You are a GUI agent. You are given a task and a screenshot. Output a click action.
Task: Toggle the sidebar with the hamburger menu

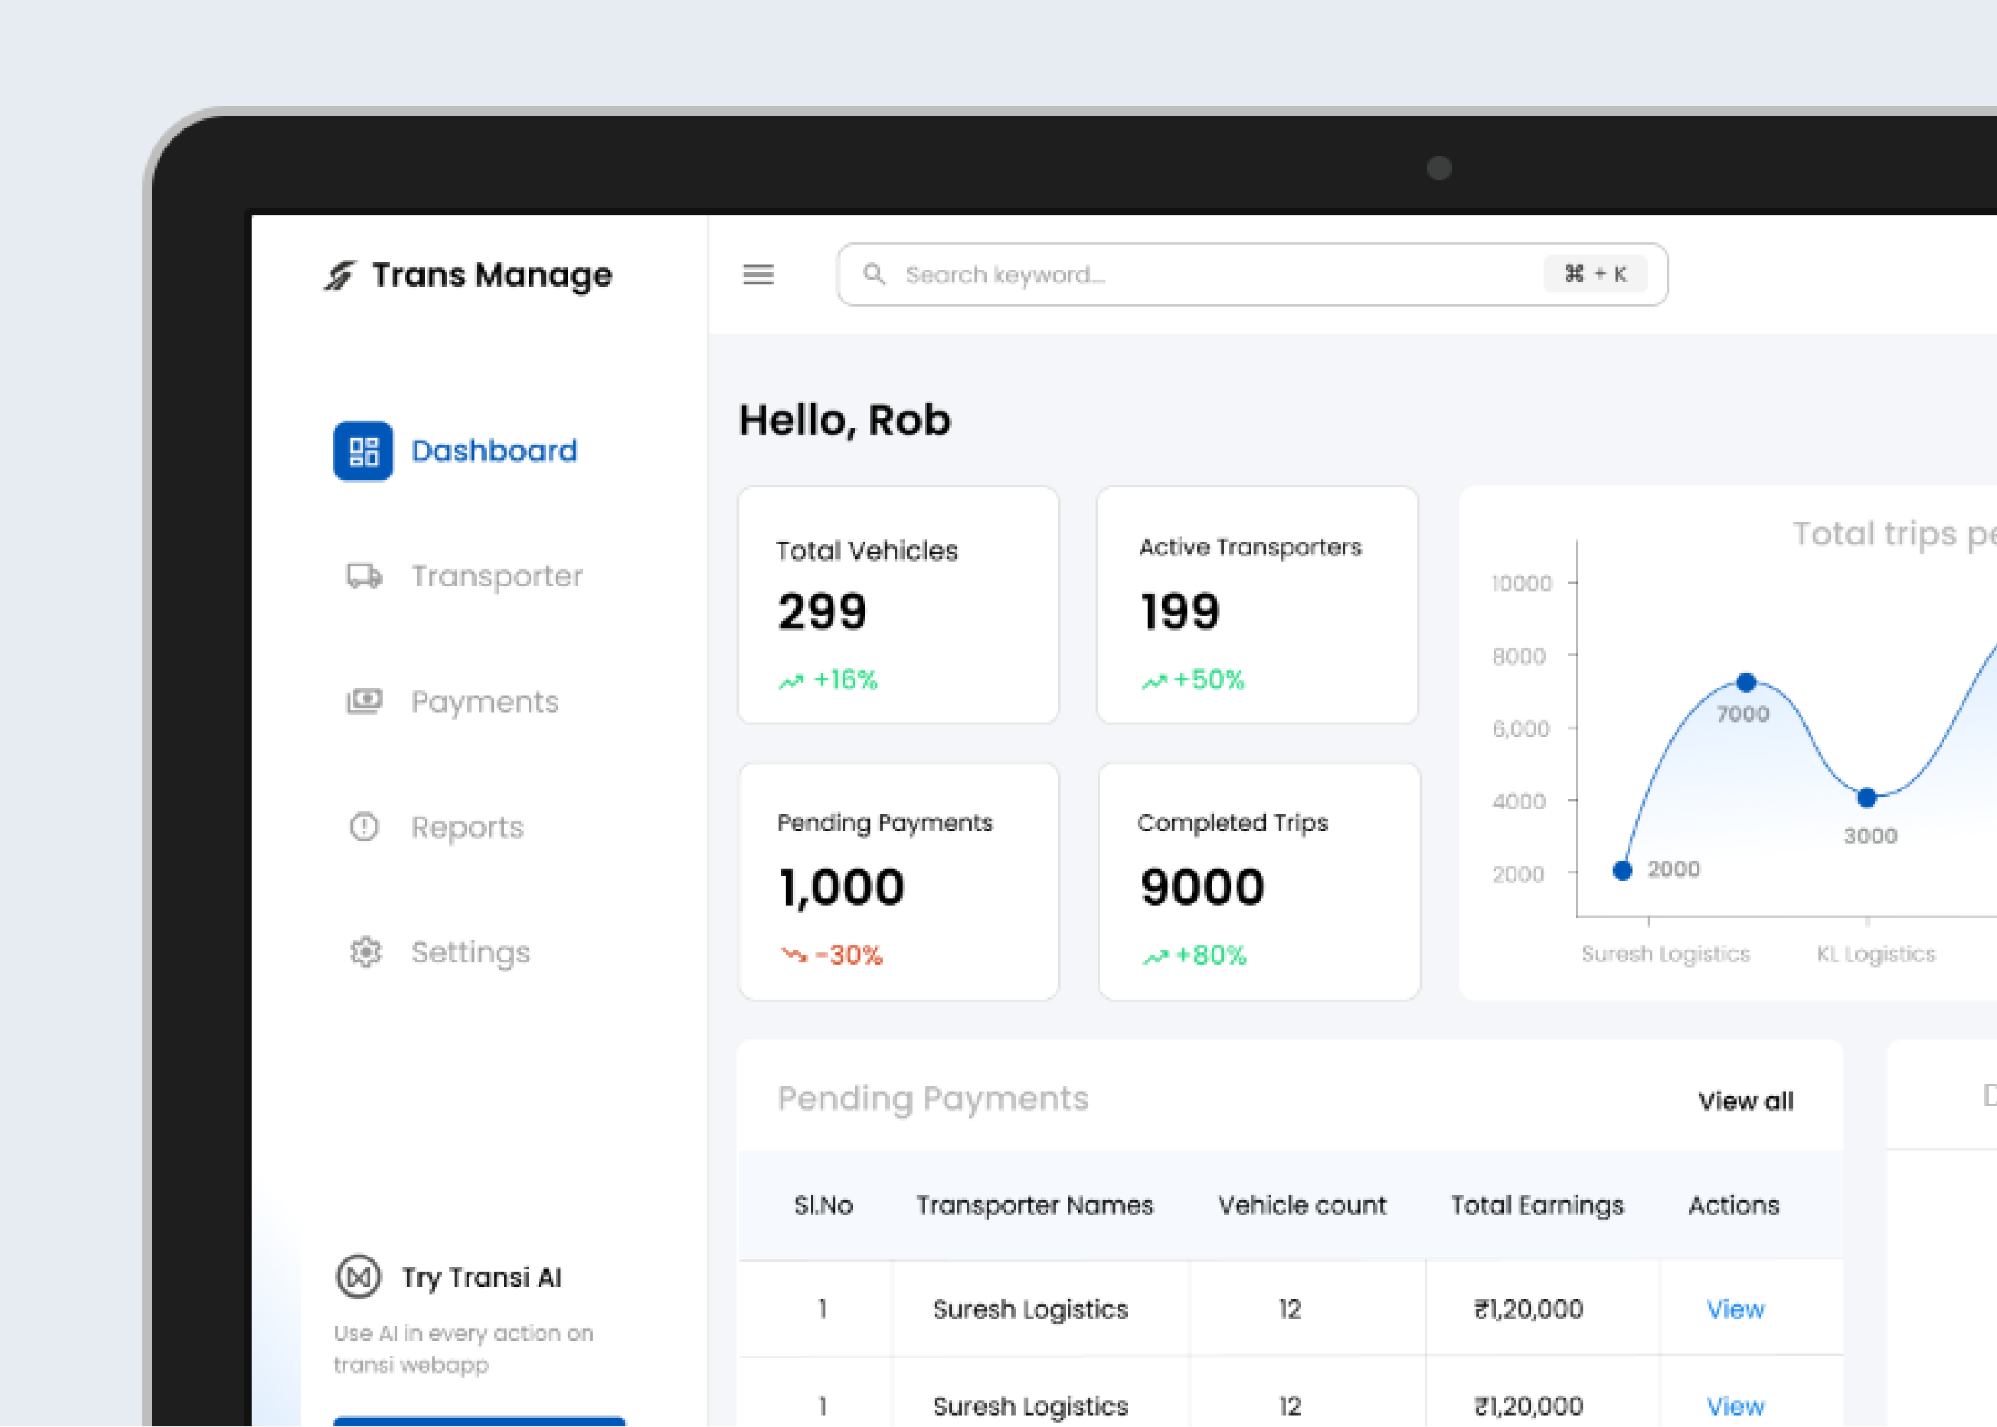[x=758, y=275]
